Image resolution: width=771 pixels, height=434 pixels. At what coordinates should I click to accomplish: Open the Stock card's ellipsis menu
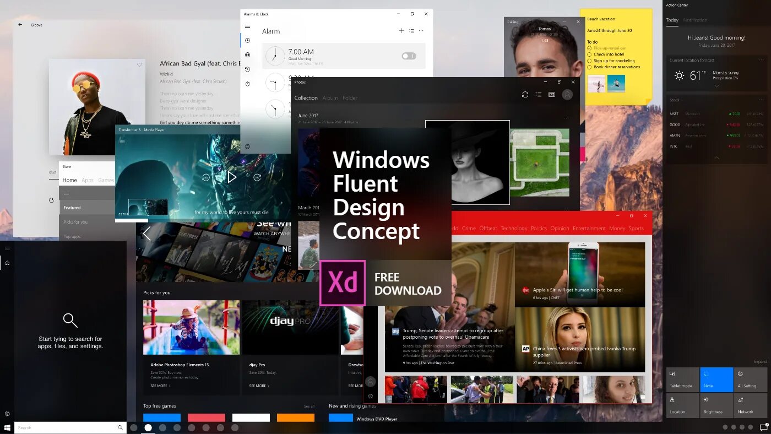click(x=761, y=100)
